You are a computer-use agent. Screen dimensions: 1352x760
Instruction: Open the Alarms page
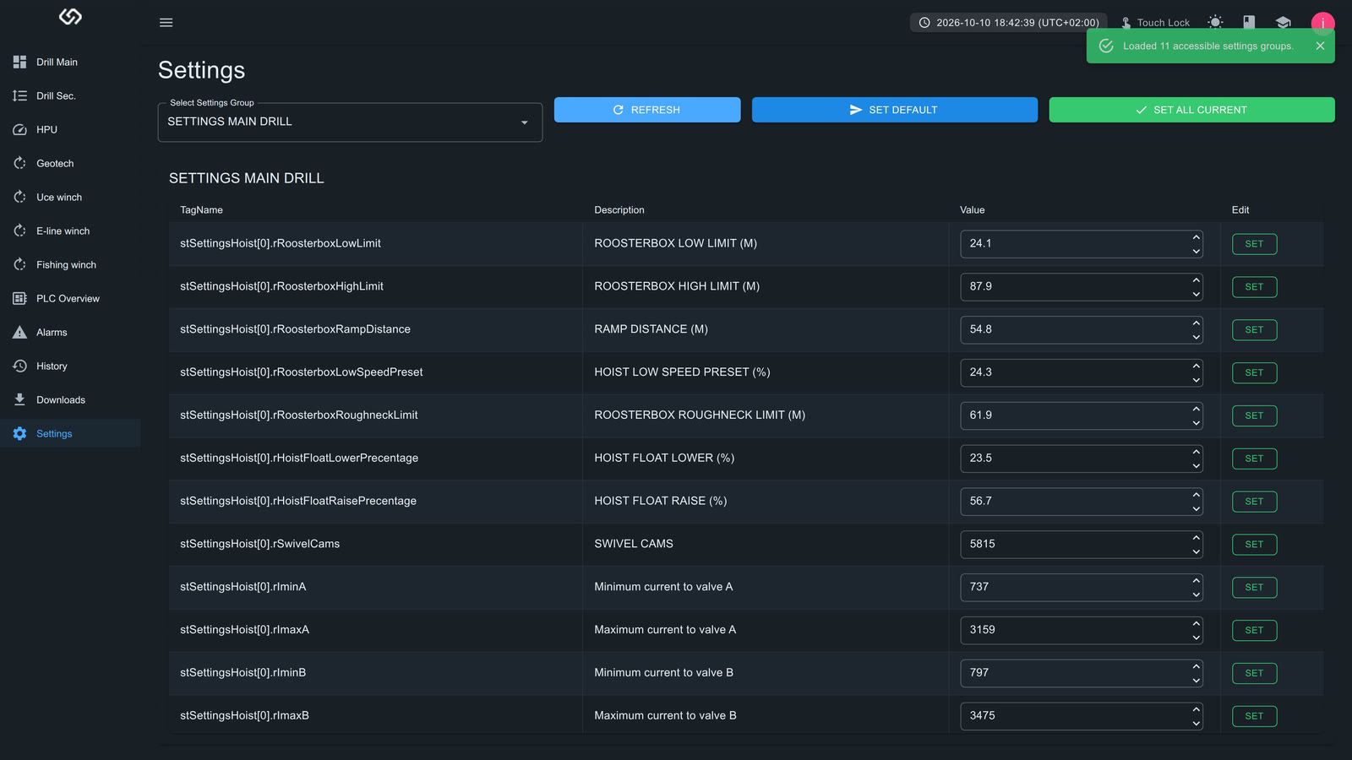pos(70,333)
